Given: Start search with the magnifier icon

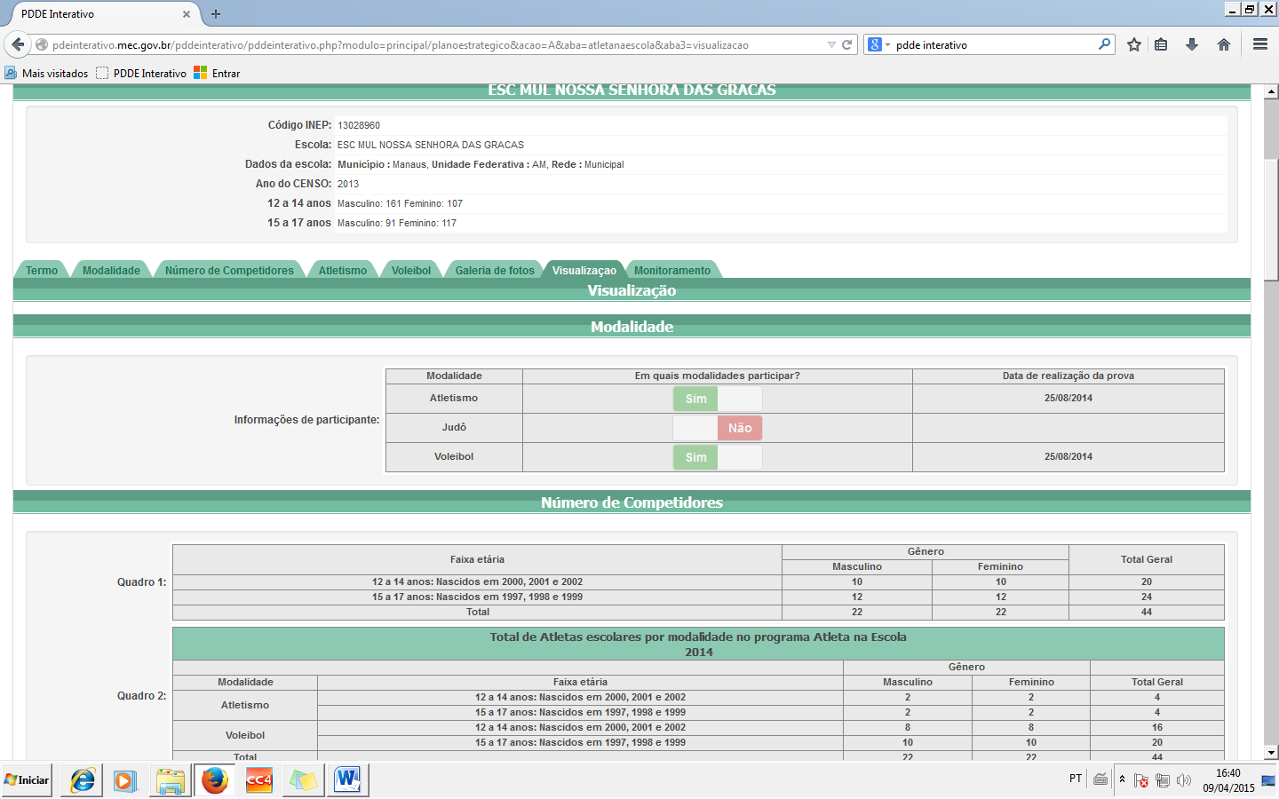Looking at the screenshot, I should point(1104,44).
